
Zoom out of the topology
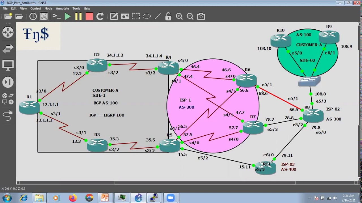coord(190,16)
